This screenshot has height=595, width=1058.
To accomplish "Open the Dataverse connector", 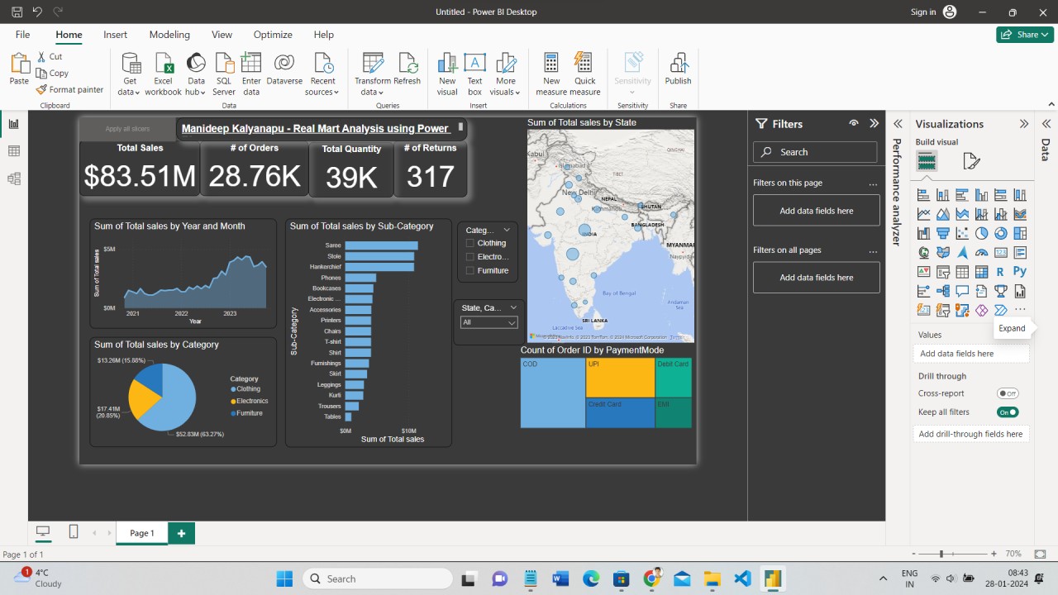I will coord(284,69).
